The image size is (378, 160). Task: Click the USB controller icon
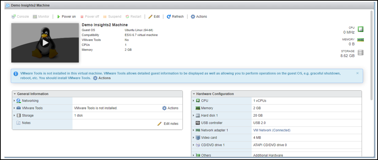[x=198, y=123]
